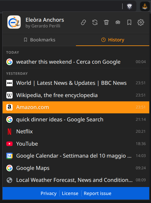Click the 21:14 timestamp
The height and width of the screenshot is (203, 151).
coord(141,120)
